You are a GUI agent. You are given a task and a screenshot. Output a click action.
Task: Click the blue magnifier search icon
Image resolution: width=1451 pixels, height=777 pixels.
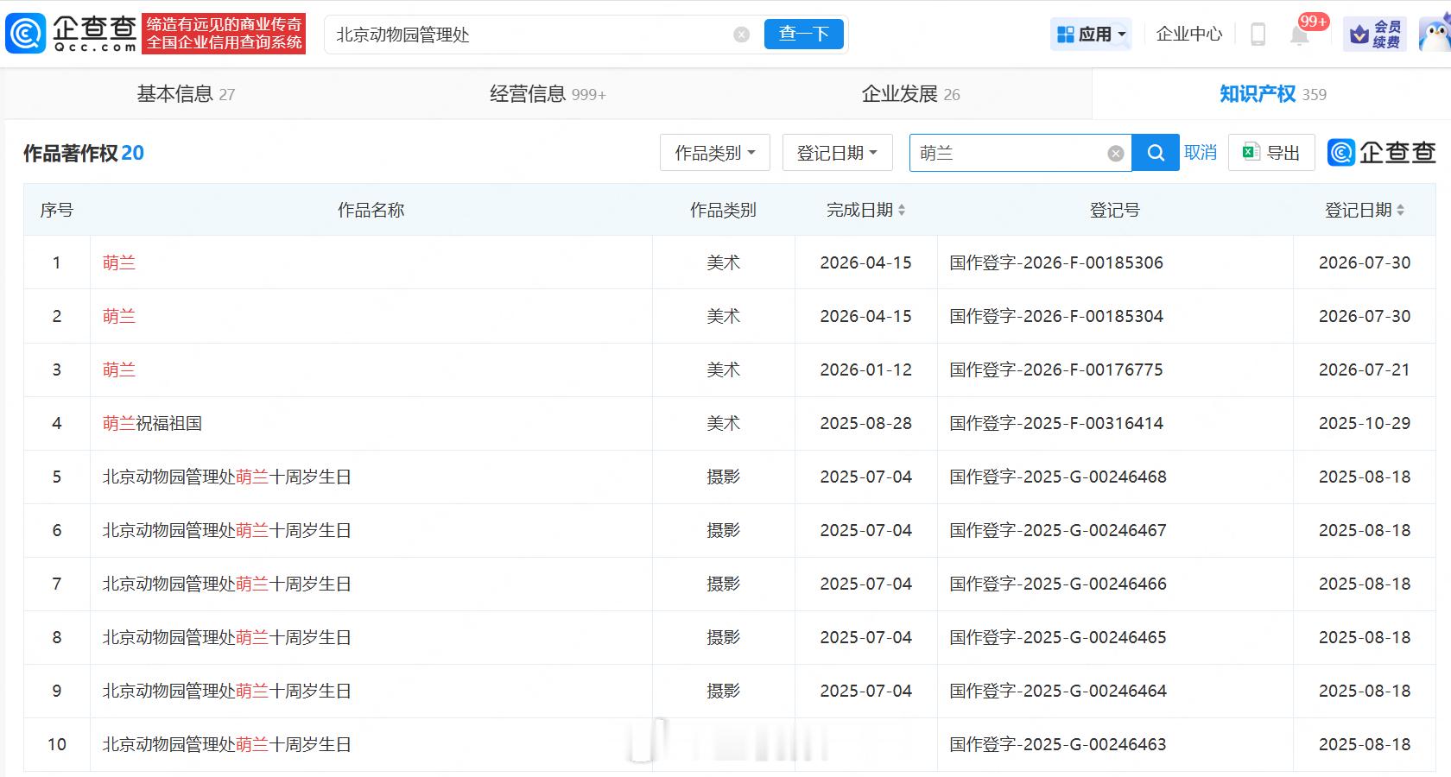1156,153
